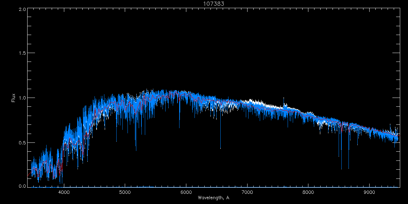The width and height of the screenshot is (408, 204).
Task: Click the 1.0 y-axis tick label
Action: pos(22,98)
